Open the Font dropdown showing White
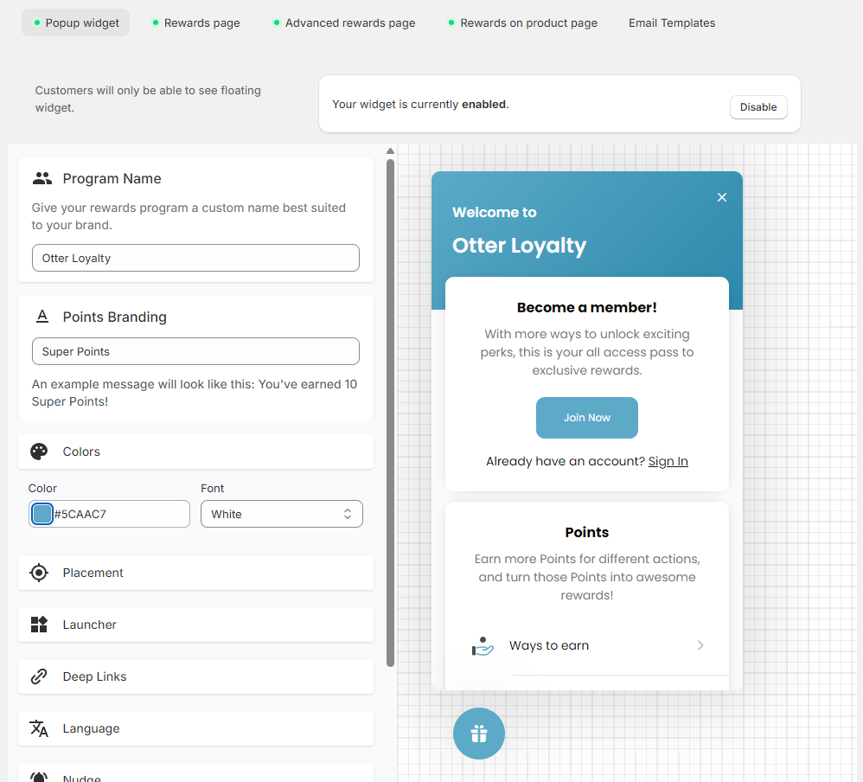This screenshot has width=863, height=782. click(282, 514)
